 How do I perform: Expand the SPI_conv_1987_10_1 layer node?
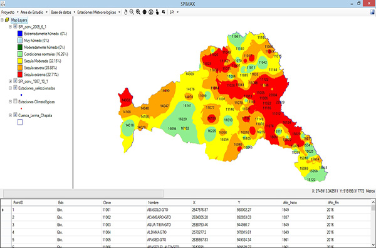point(10,81)
